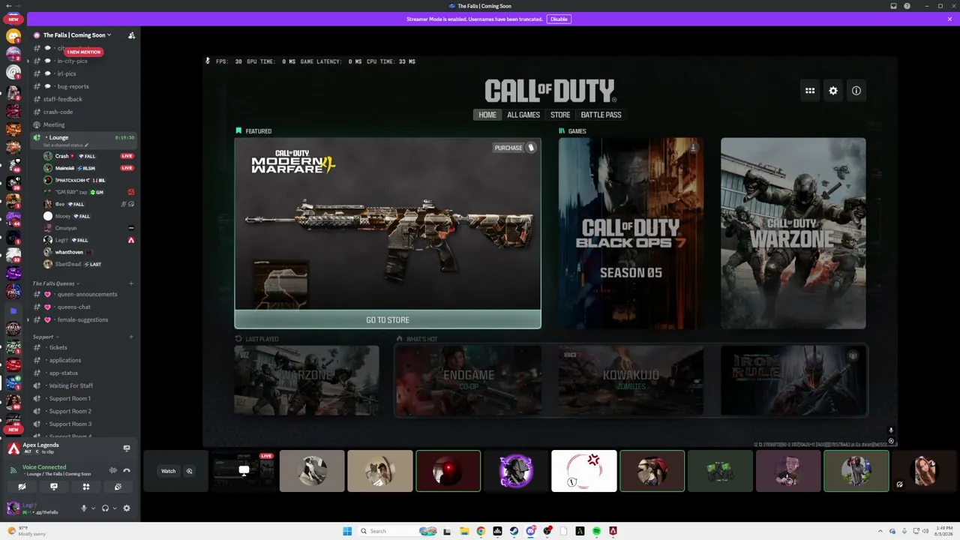Click the Call of Duty info icon

[x=856, y=91]
